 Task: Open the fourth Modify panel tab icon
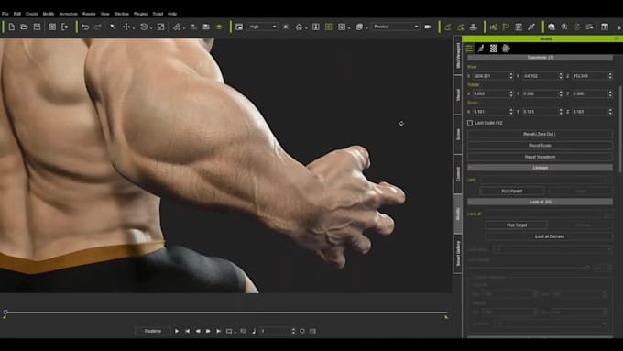click(506, 49)
